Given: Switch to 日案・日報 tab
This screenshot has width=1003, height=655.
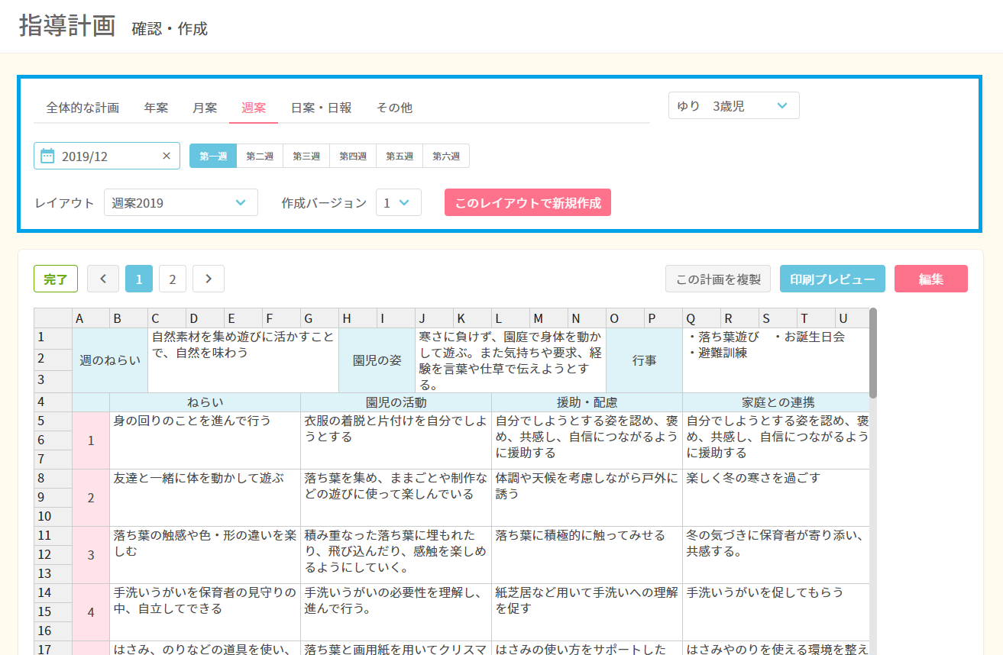Looking at the screenshot, I should pos(321,108).
